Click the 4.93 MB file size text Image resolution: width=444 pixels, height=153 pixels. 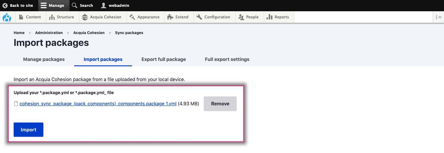[188, 104]
